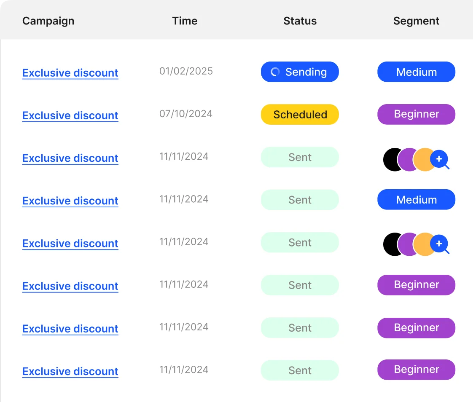
Task: Sort by the Campaign column header
Action: (48, 21)
